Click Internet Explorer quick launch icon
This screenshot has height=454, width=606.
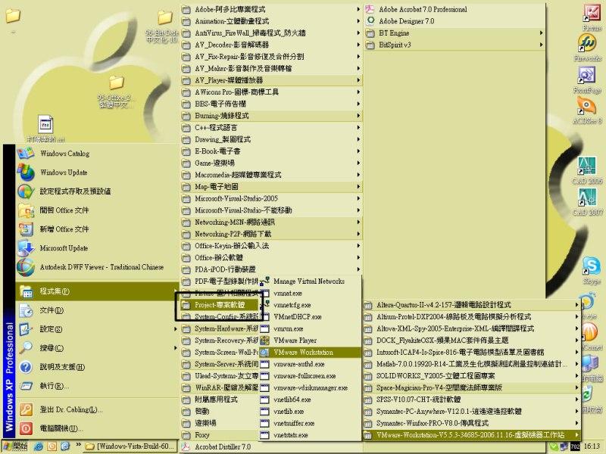(39, 446)
